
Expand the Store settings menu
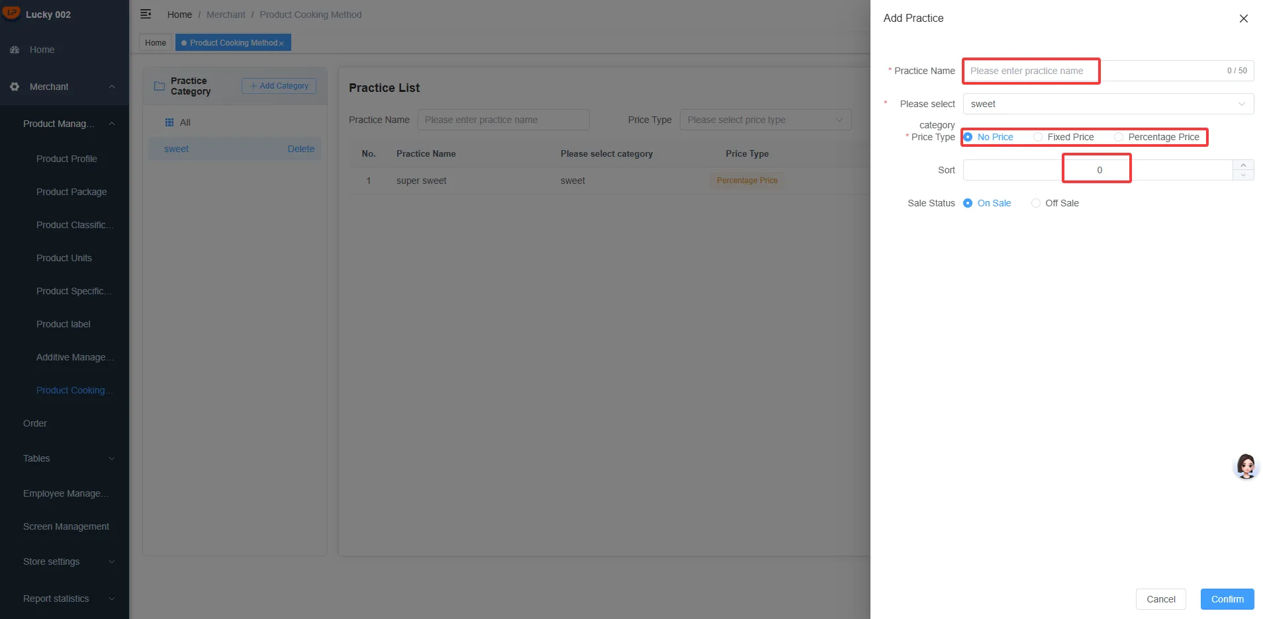pyautogui.click(x=112, y=561)
